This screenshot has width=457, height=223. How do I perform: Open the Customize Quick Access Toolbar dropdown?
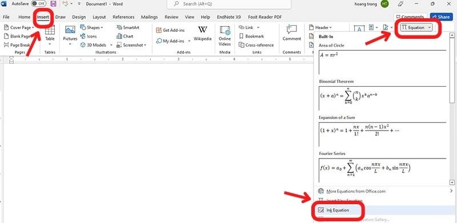[x=79, y=4]
